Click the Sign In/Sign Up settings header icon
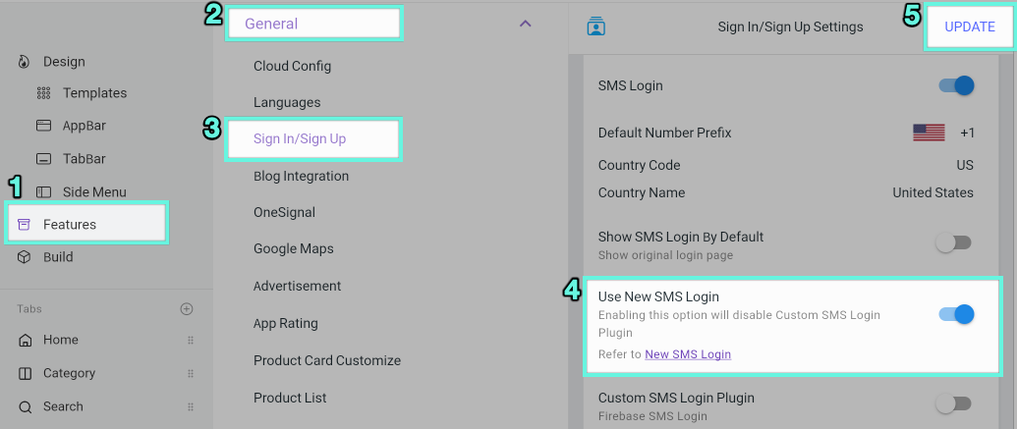 [x=595, y=27]
